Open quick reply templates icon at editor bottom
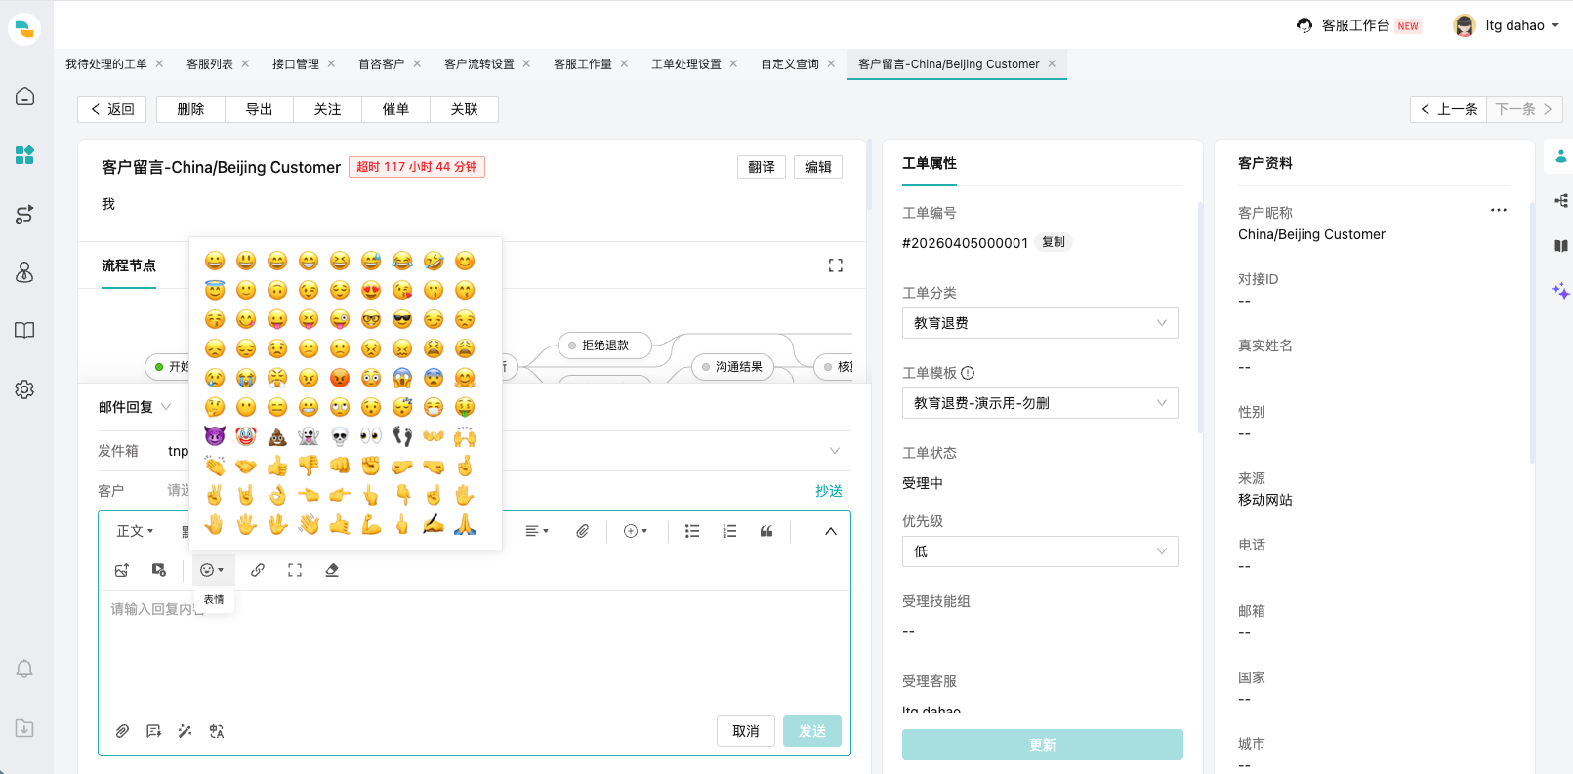Image resolution: width=1573 pixels, height=774 pixels. coord(153,731)
